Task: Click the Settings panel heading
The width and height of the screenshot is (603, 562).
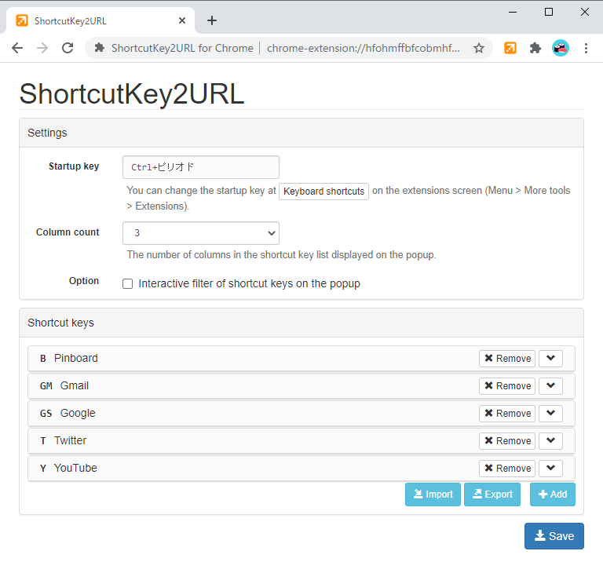Action: 47,133
